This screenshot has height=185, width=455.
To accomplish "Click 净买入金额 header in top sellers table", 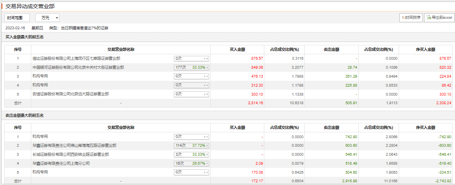I will tap(426, 128).
